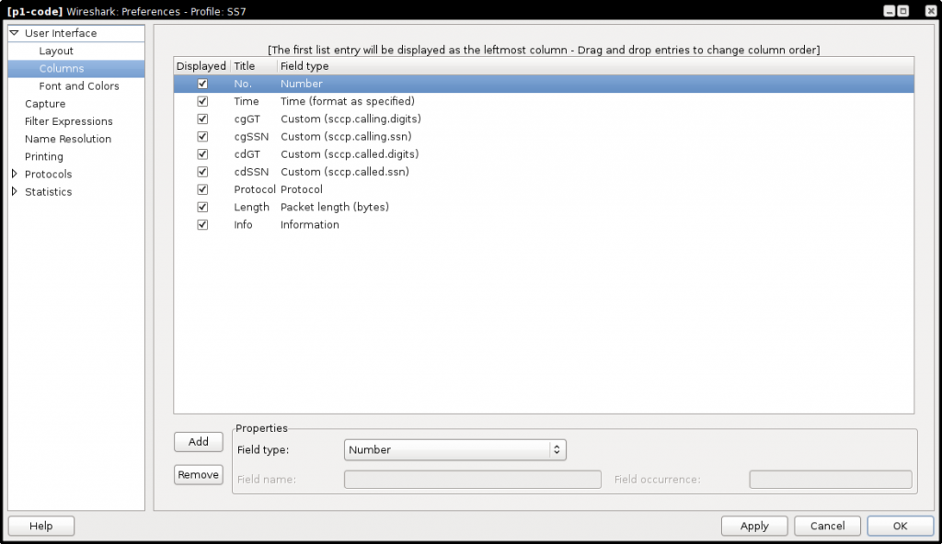Sort by Displayed column header

click(x=201, y=66)
